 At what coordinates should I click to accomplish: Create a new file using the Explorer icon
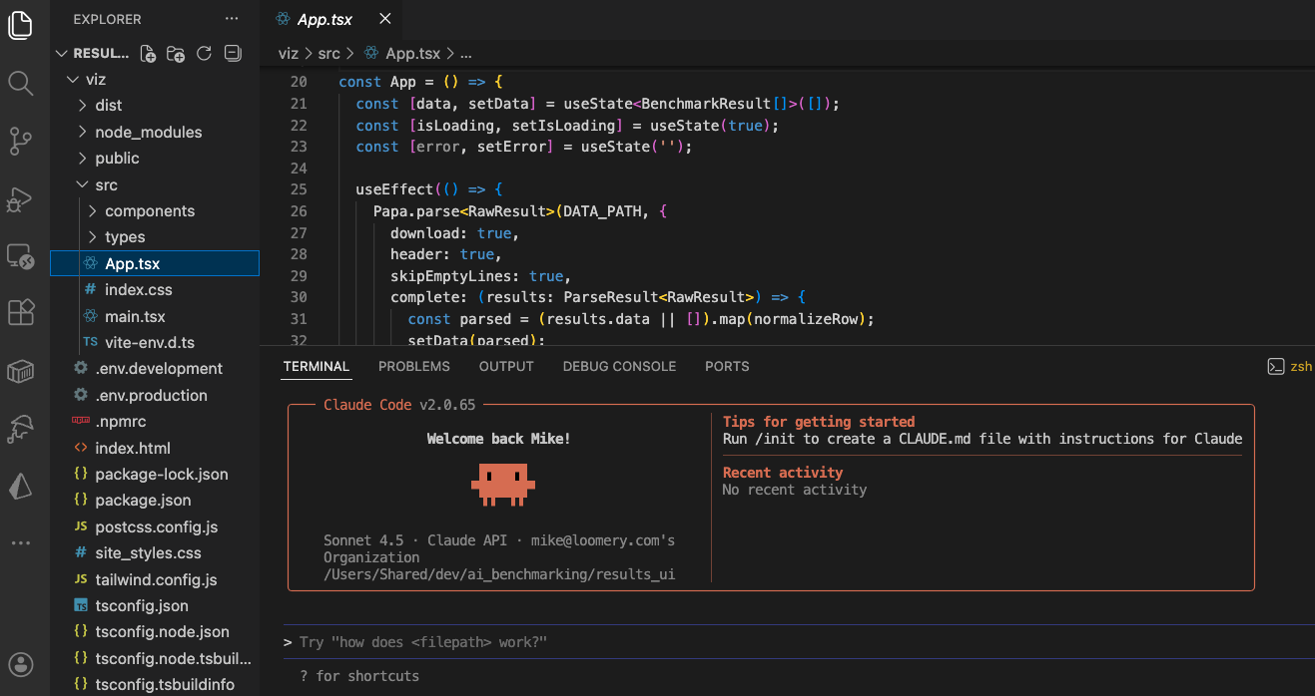point(147,53)
